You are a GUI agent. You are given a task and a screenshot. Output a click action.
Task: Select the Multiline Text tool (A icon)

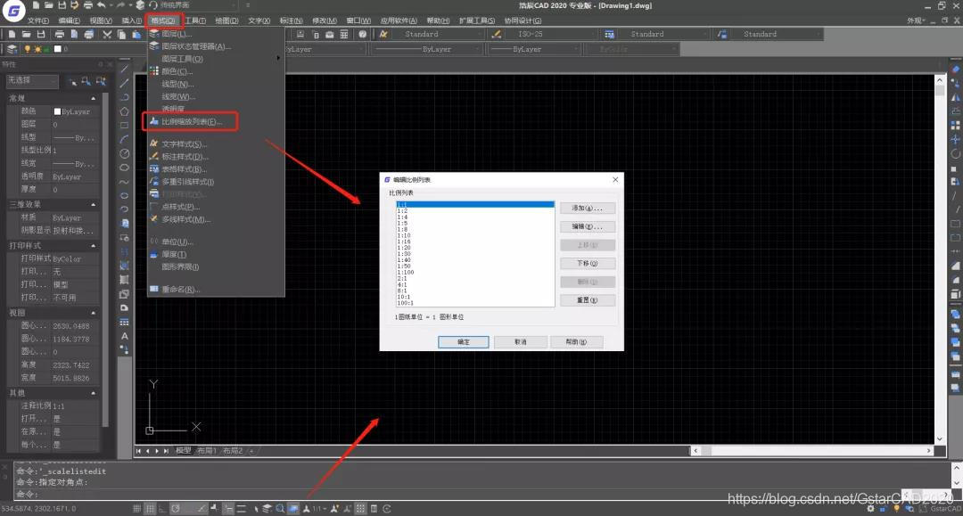pos(125,336)
